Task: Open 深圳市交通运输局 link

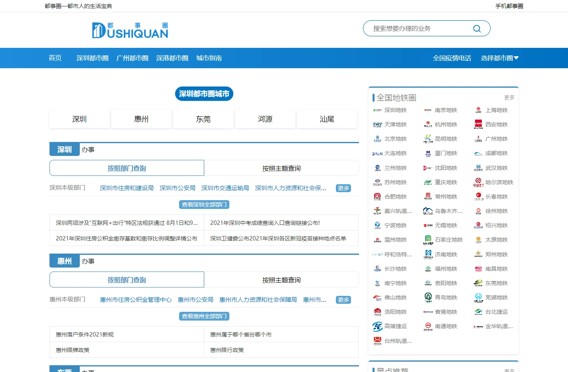Action: click(x=225, y=188)
